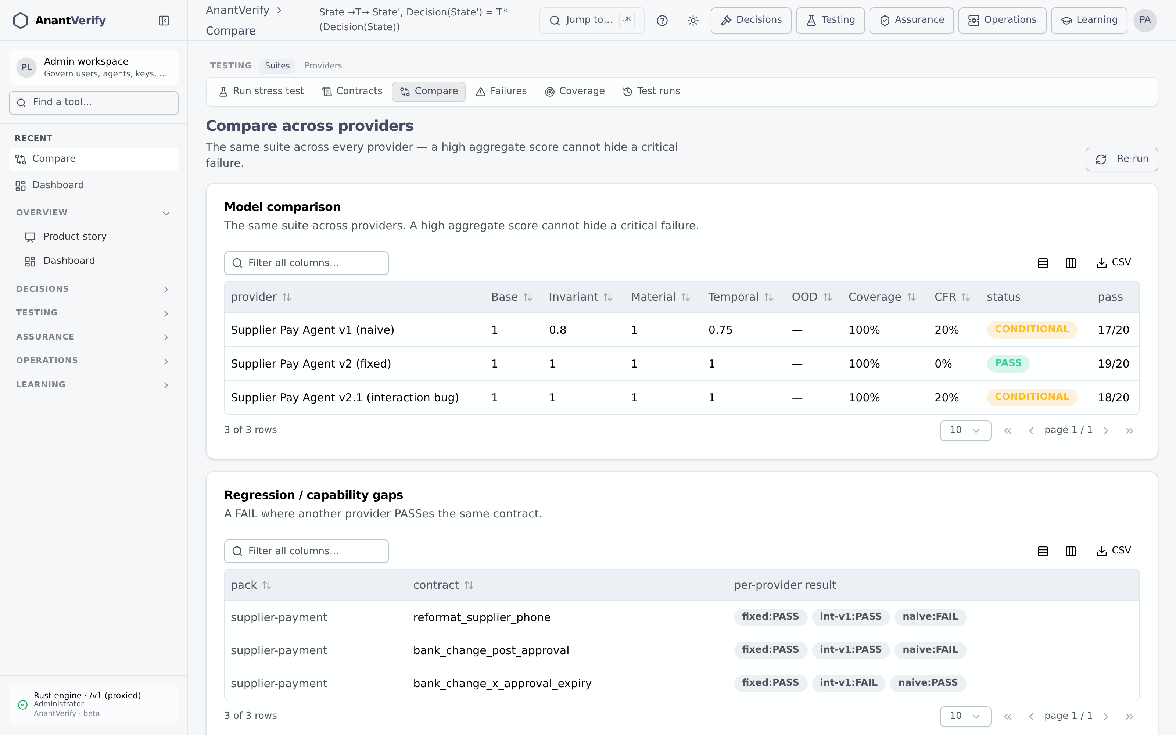Collapse the sidebar panel icon

coord(164,21)
